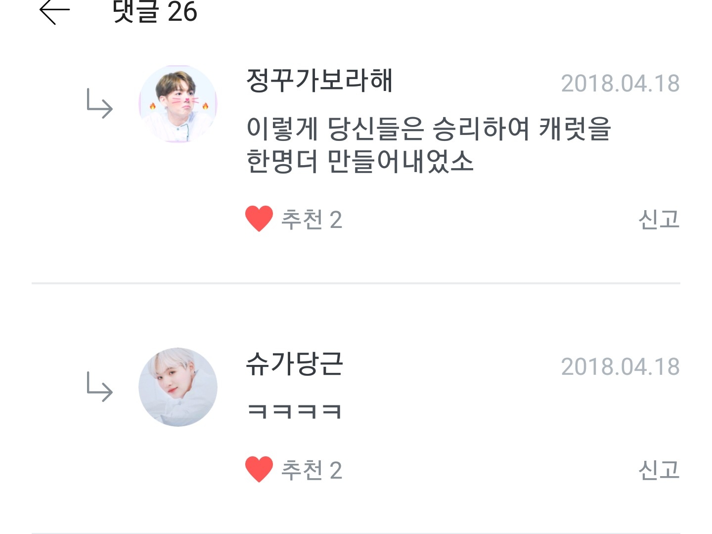Tap 추천 2 label under 정꾸가보라해's comment
This screenshot has height=534, width=712.
[311, 220]
